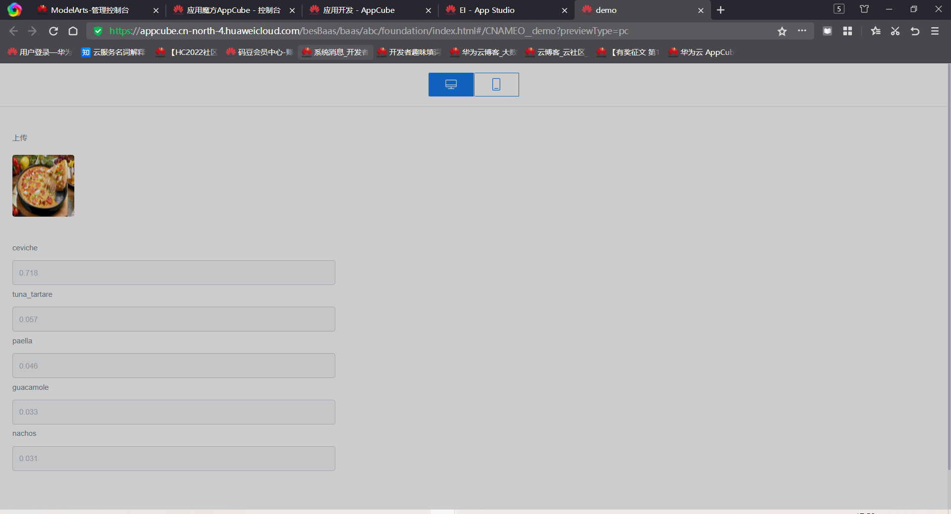Close the EI - App Studio tab

coord(565,10)
